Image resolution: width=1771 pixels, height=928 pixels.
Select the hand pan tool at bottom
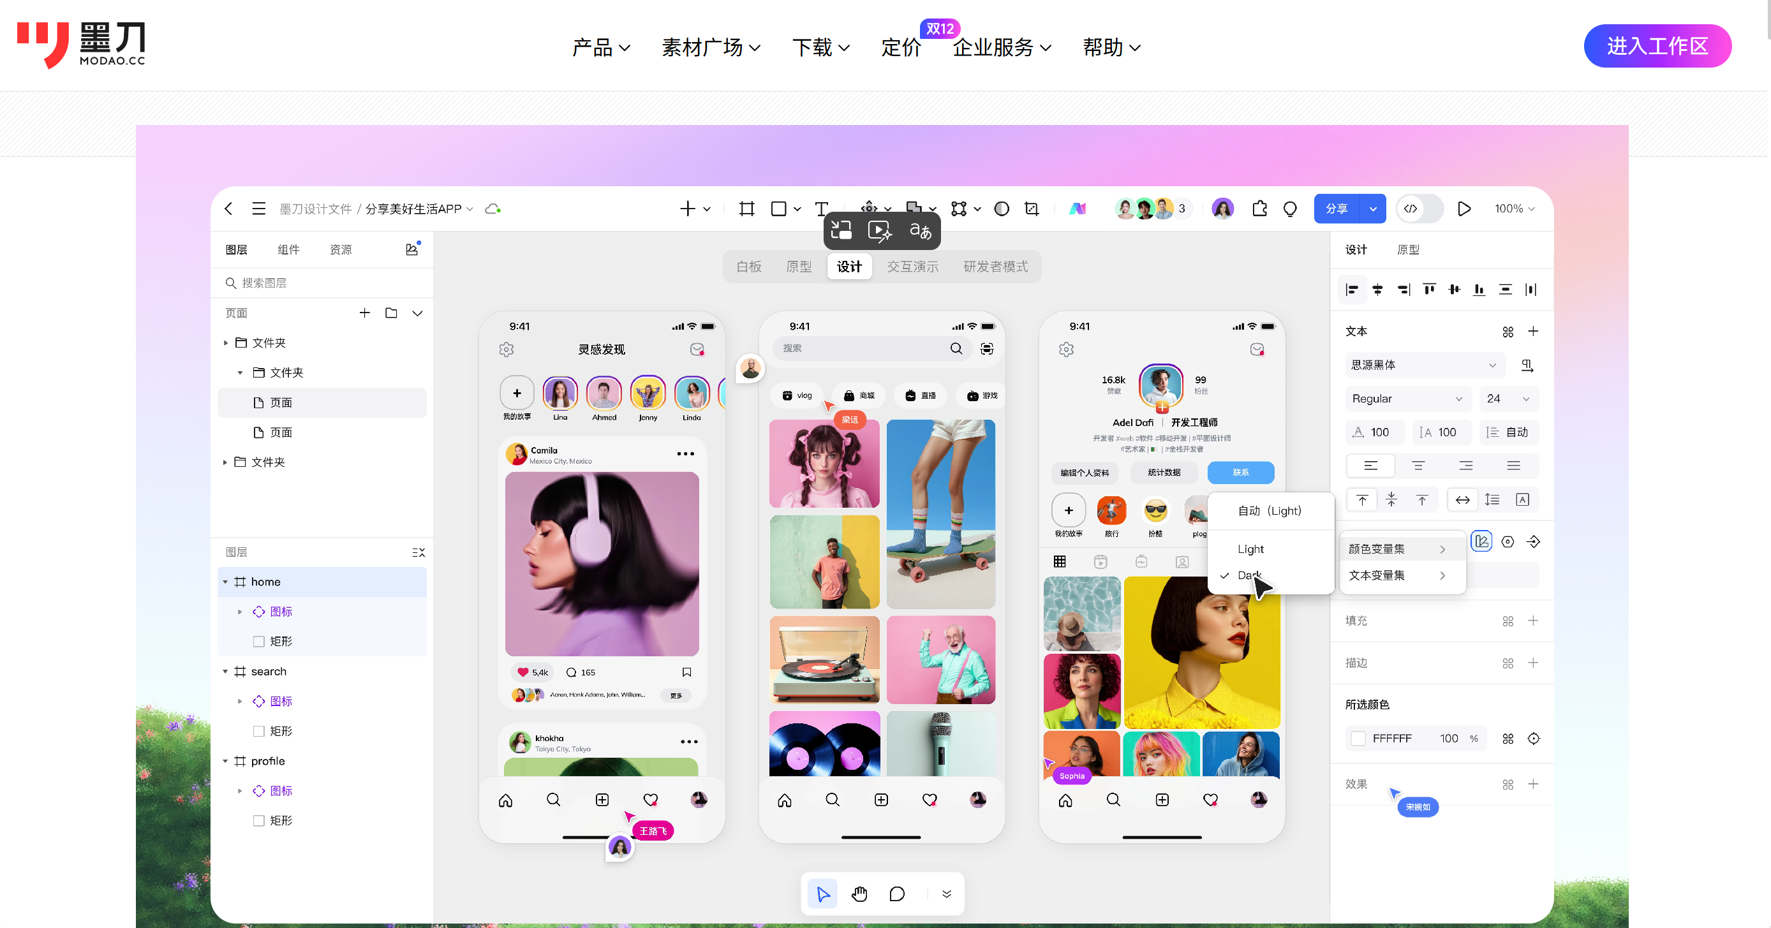coord(859,894)
